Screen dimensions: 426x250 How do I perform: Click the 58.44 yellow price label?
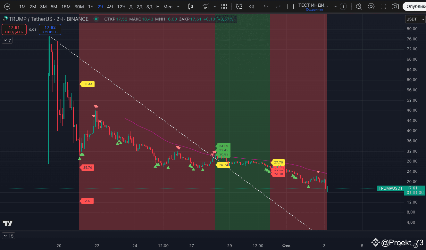87,84
